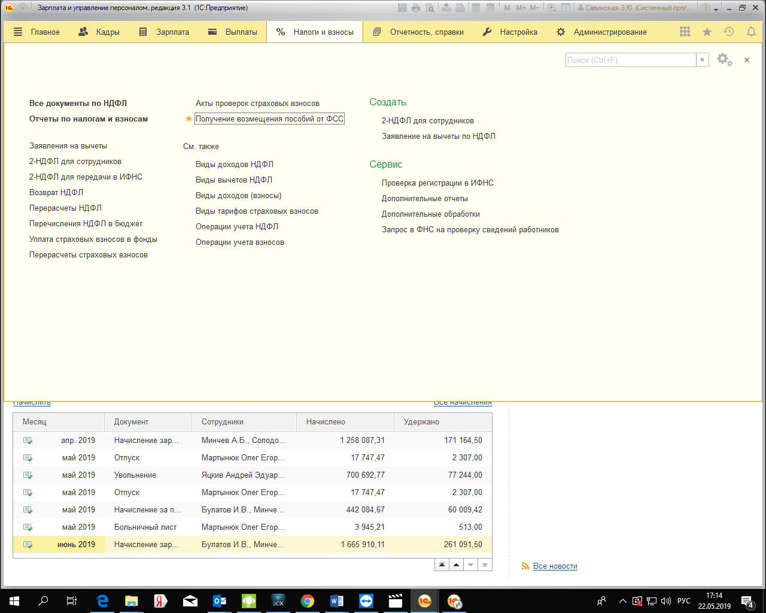766x613 pixels.
Task: Click the calendar icon in title bar
Action: click(490, 8)
